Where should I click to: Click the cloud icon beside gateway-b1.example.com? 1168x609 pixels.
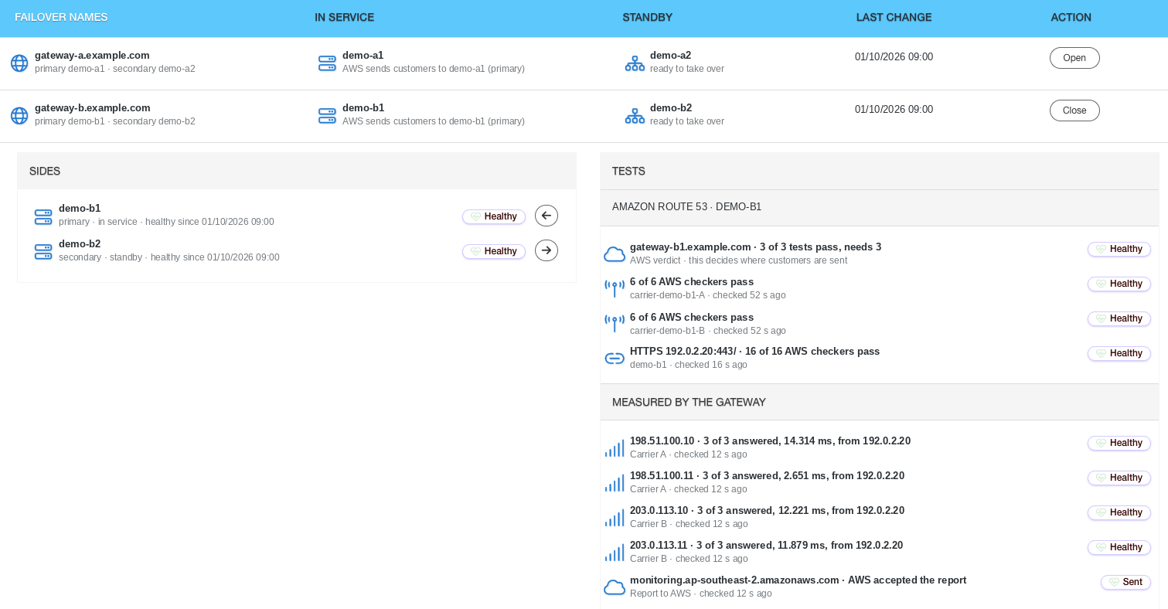point(615,254)
